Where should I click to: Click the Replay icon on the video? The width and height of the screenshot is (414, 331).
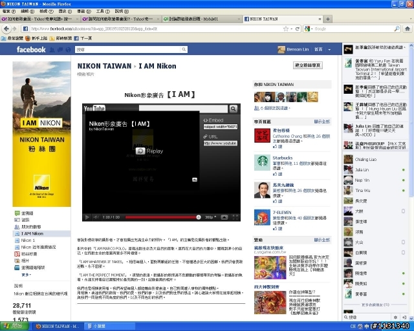[x=140, y=151]
